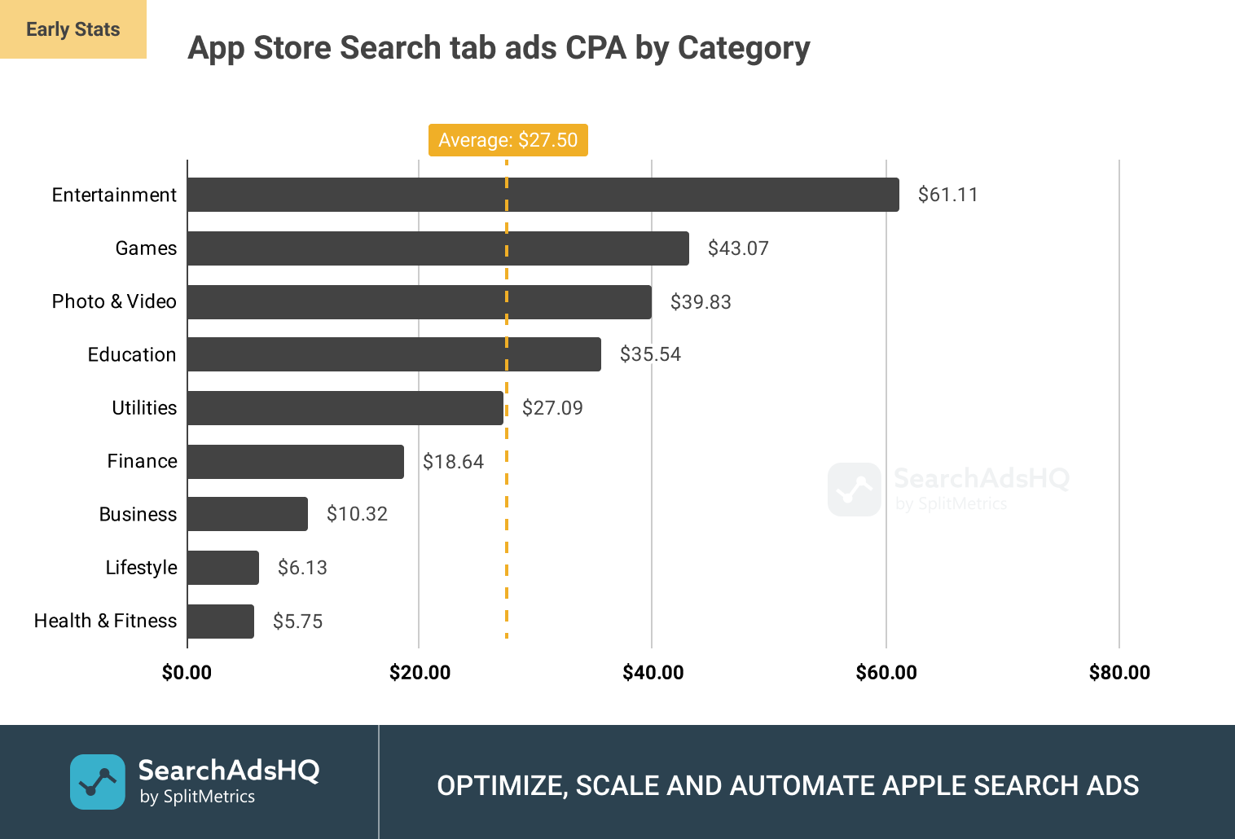Click the Lifestyle bar
Screen dimensions: 1235x839
[222, 568]
